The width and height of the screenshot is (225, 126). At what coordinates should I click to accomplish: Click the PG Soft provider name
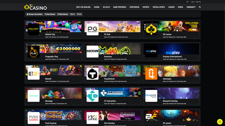(x=107, y=34)
